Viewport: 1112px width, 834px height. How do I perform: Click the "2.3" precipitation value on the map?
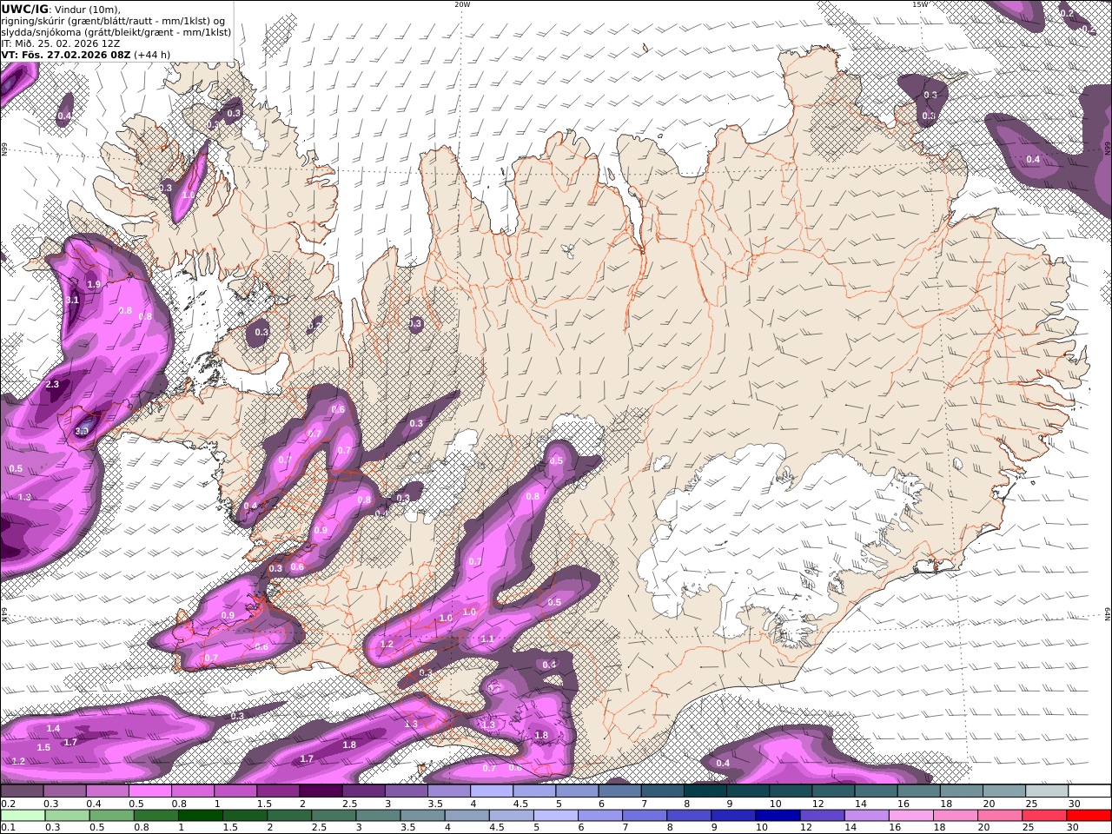coord(52,385)
